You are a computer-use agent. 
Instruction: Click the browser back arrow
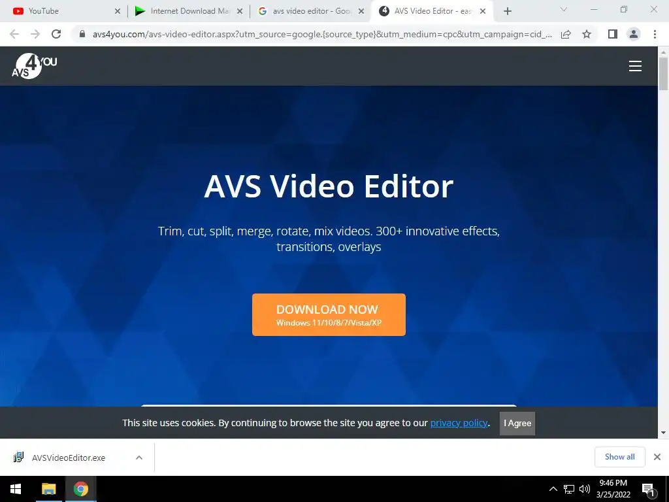tap(14, 34)
